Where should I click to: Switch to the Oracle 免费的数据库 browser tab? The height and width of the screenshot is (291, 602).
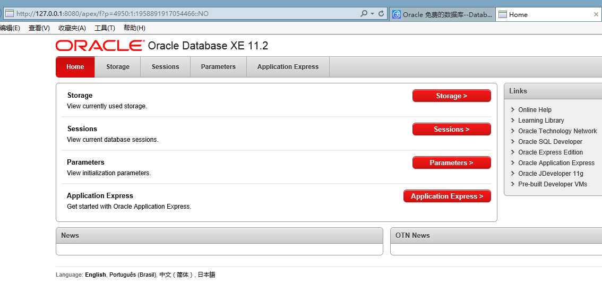(x=442, y=14)
